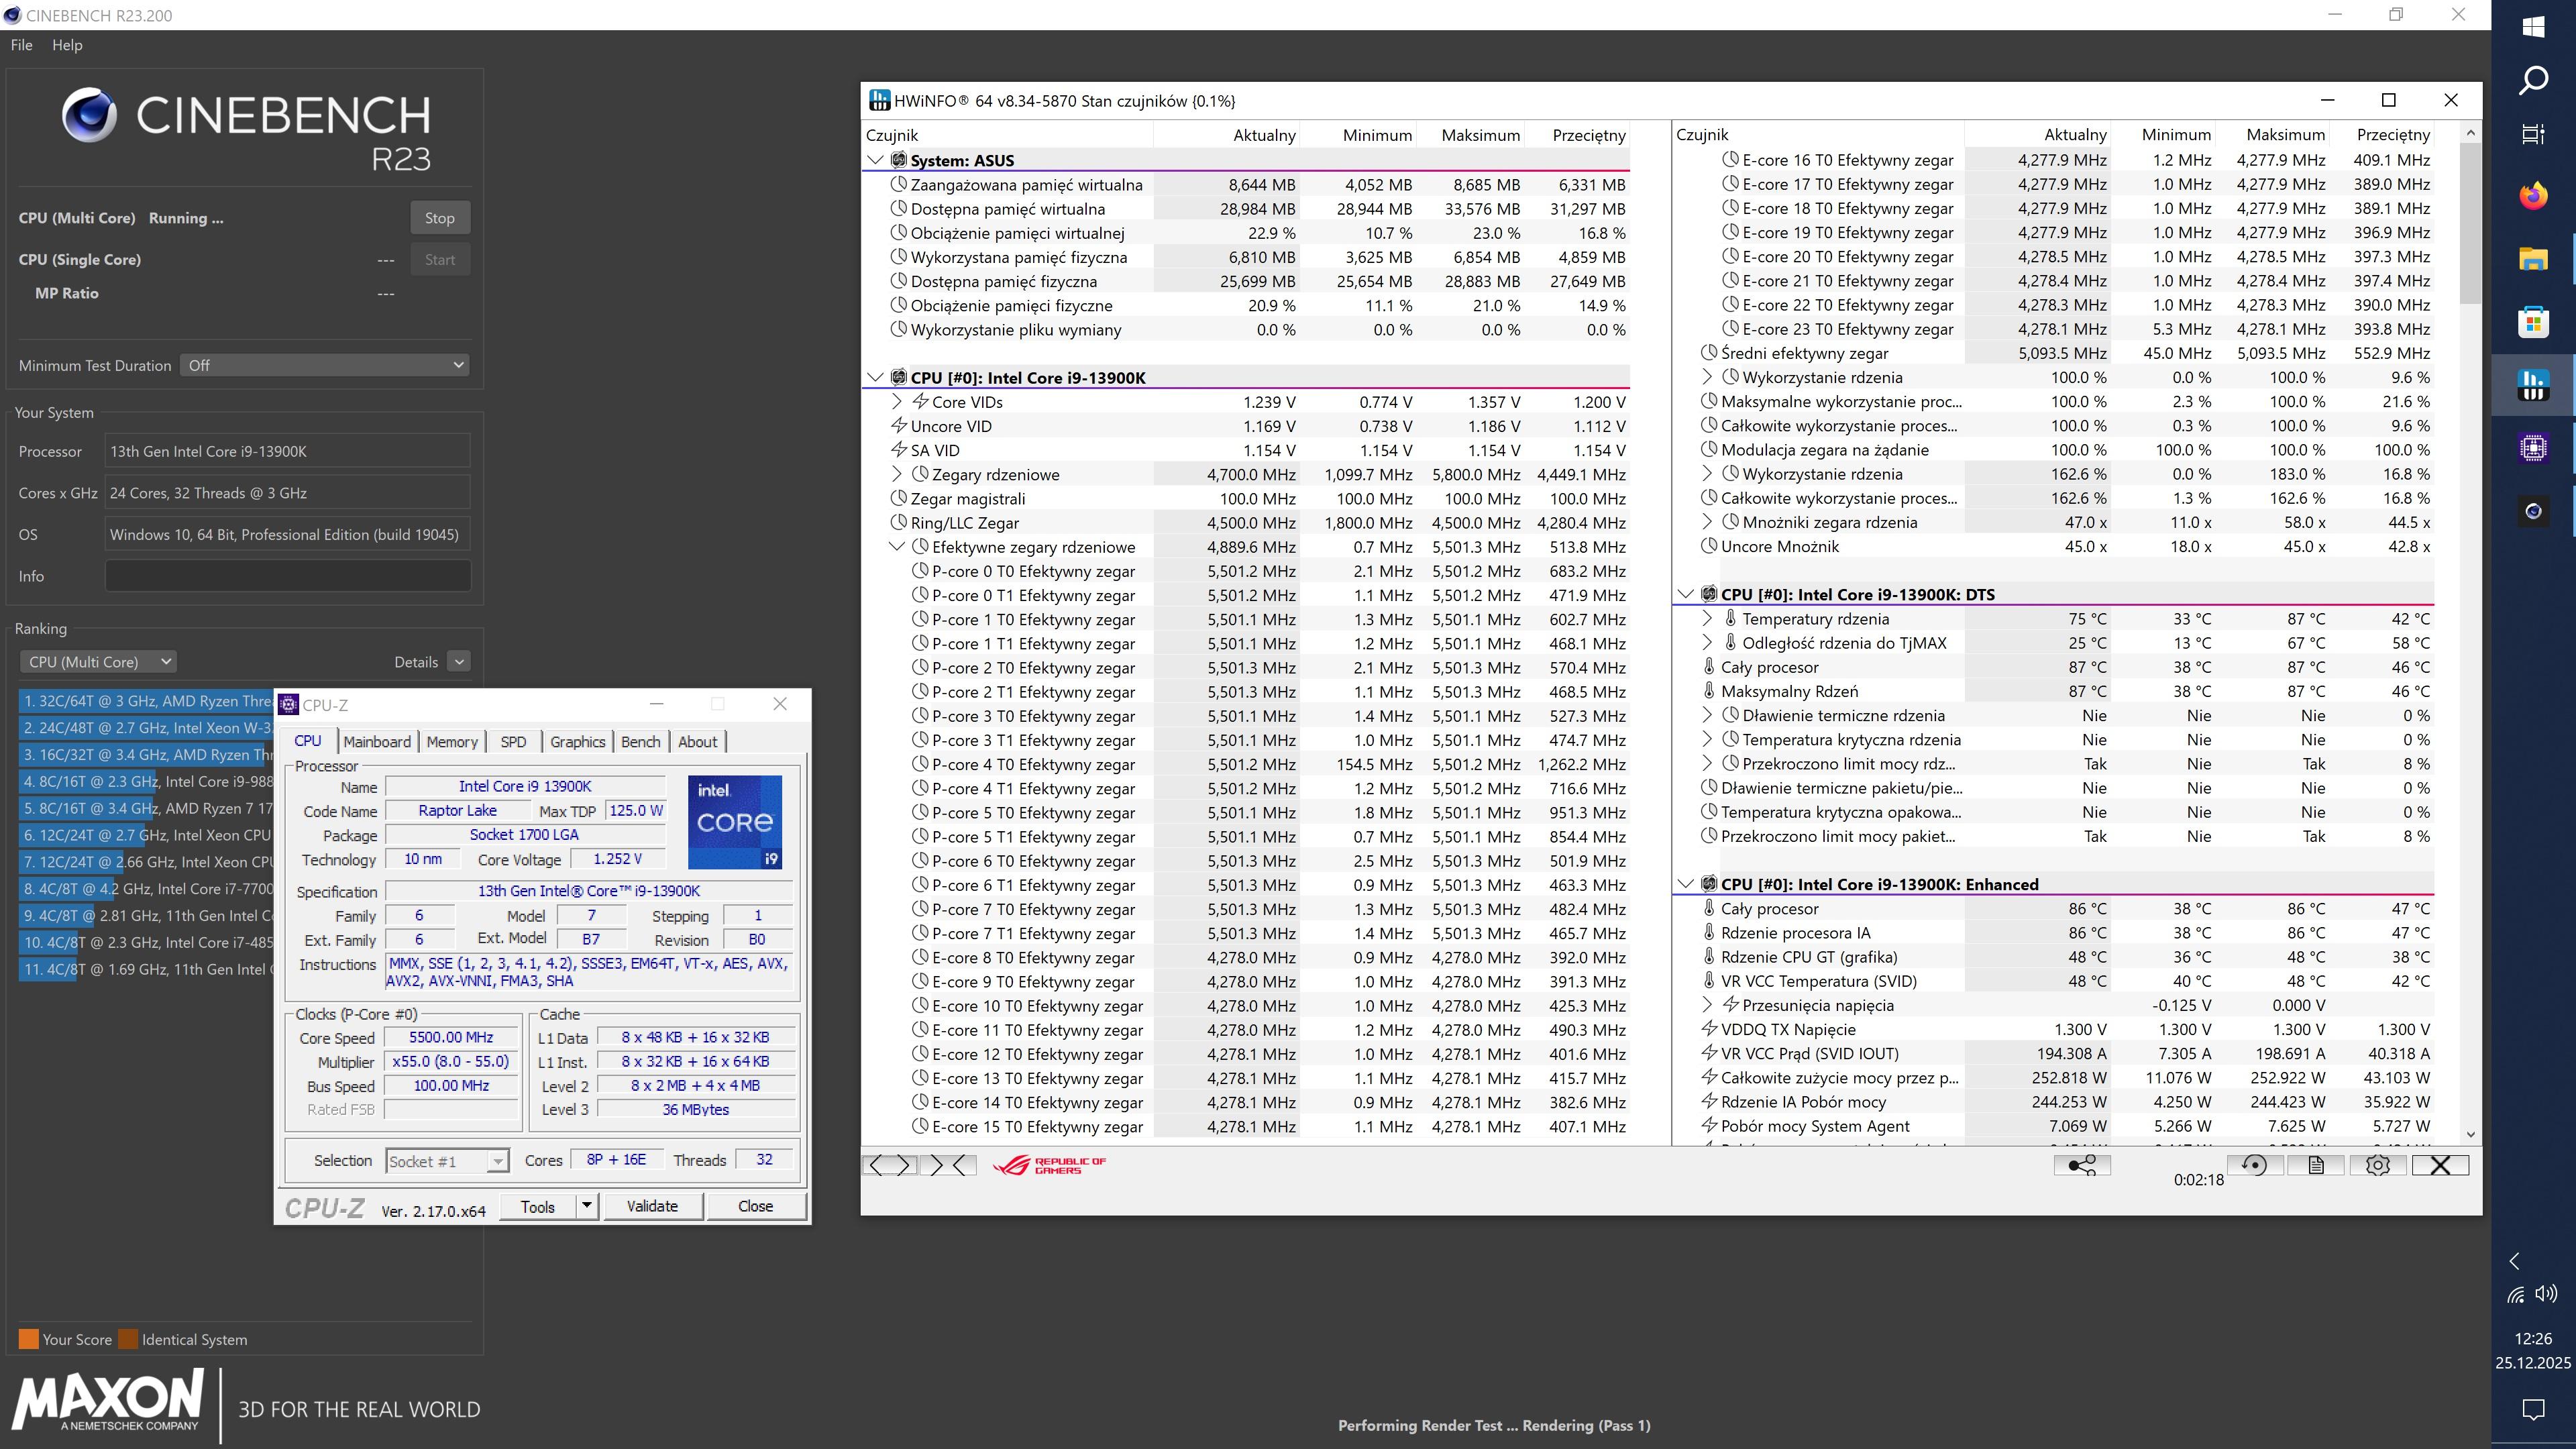Viewport: 2576px width, 1449px height.
Task: Click the CPU-Z Validate button
Action: 652,1206
